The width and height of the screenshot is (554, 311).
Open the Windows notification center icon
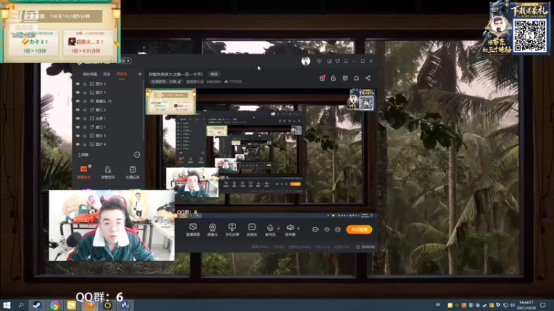click(543, 305)
